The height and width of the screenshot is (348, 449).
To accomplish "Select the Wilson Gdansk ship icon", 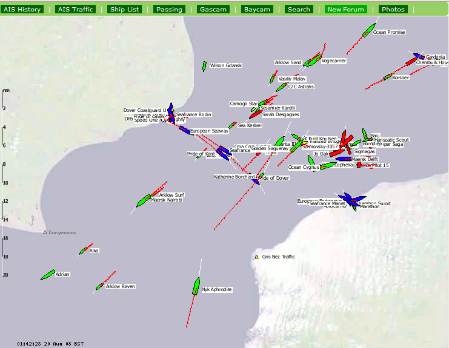I will (205, 66).
